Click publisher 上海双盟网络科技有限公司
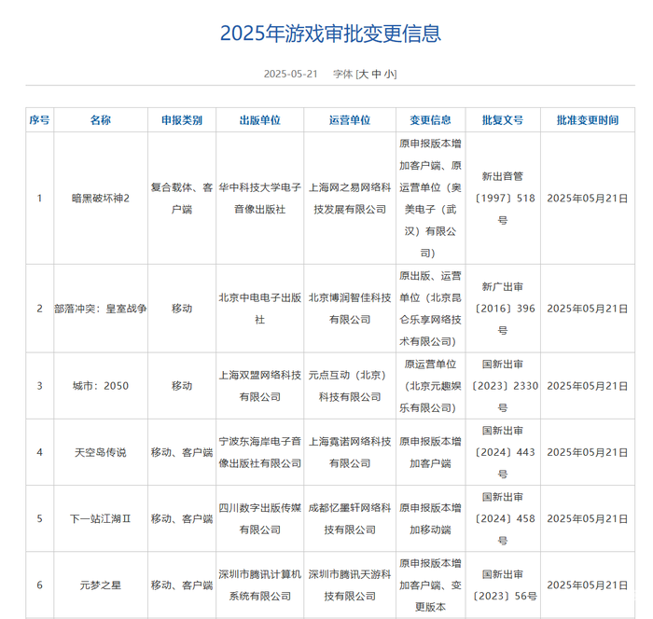653x619 pixels. [x=260, y=386]
